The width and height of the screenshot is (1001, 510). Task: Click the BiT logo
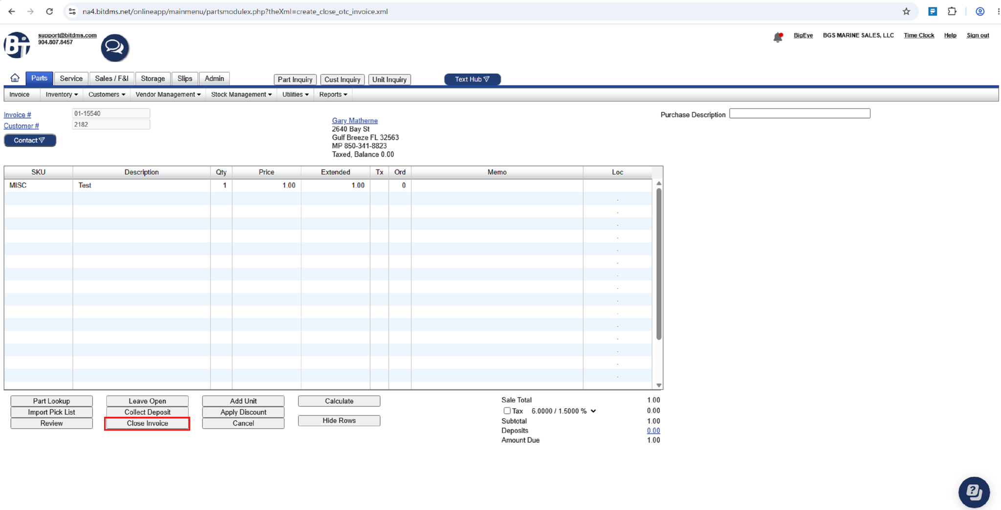pos(17,45)
